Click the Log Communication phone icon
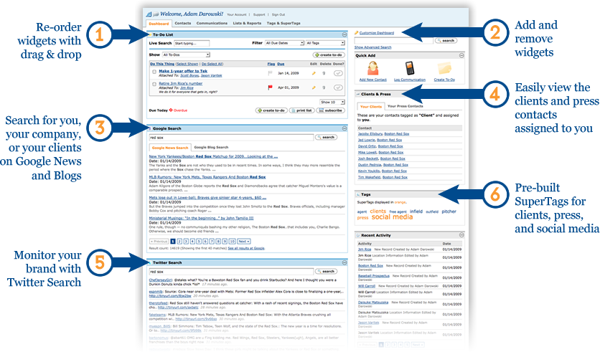 click(x=410, y=68)
